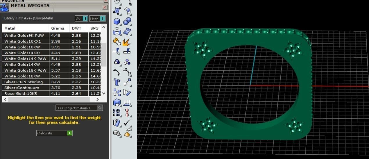This screenshot has width=369, height=159.
Task: Select the White Gold:14KX1 row
Action: (x=52, y=53)
